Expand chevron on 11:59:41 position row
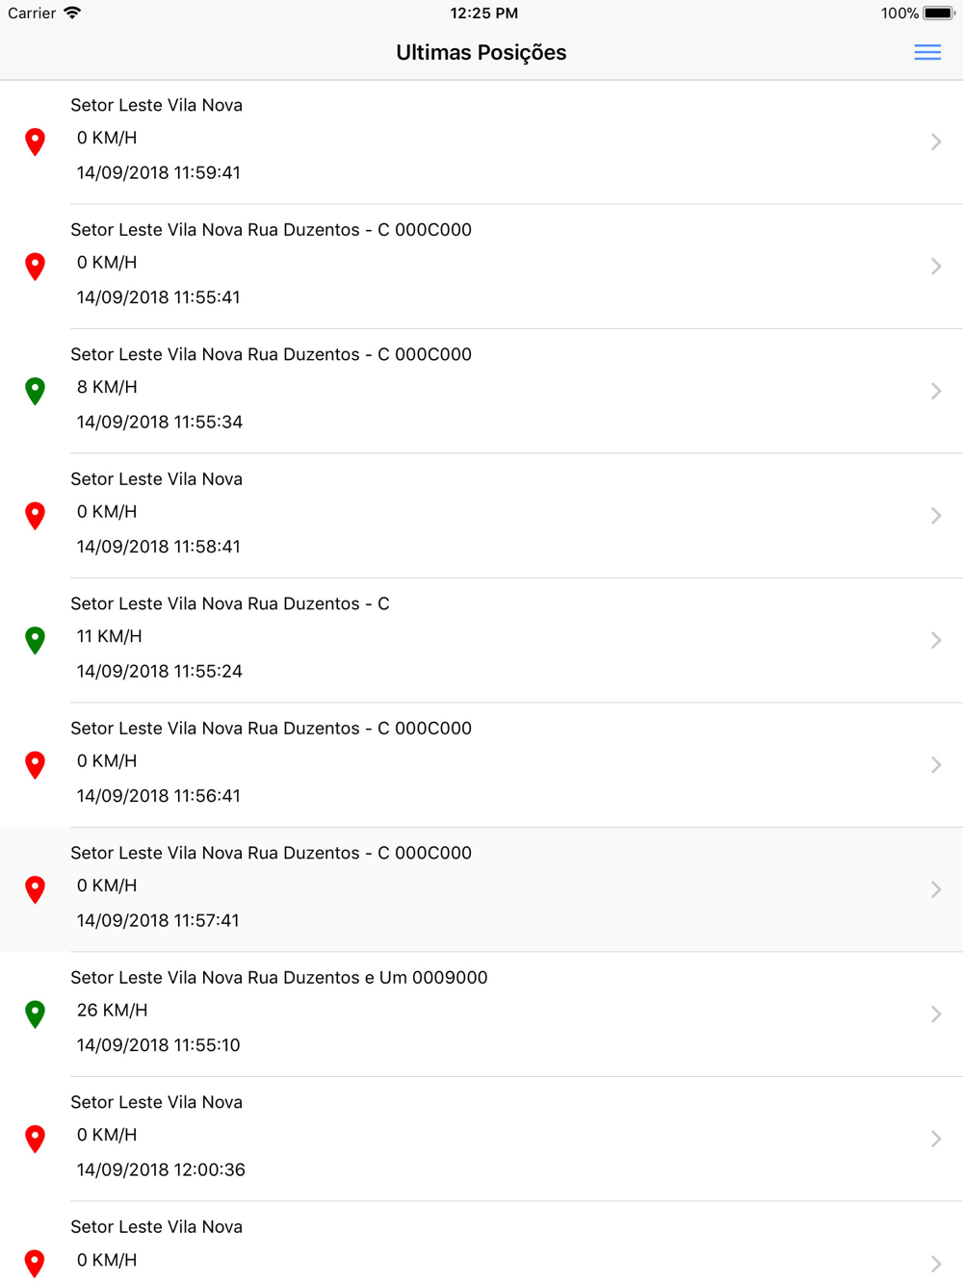Viewport: 963px width, 1283px height. pyautogui.click(x=936, y=141)
